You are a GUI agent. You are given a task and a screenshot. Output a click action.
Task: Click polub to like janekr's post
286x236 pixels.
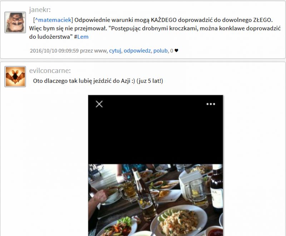tap(161, 50)
